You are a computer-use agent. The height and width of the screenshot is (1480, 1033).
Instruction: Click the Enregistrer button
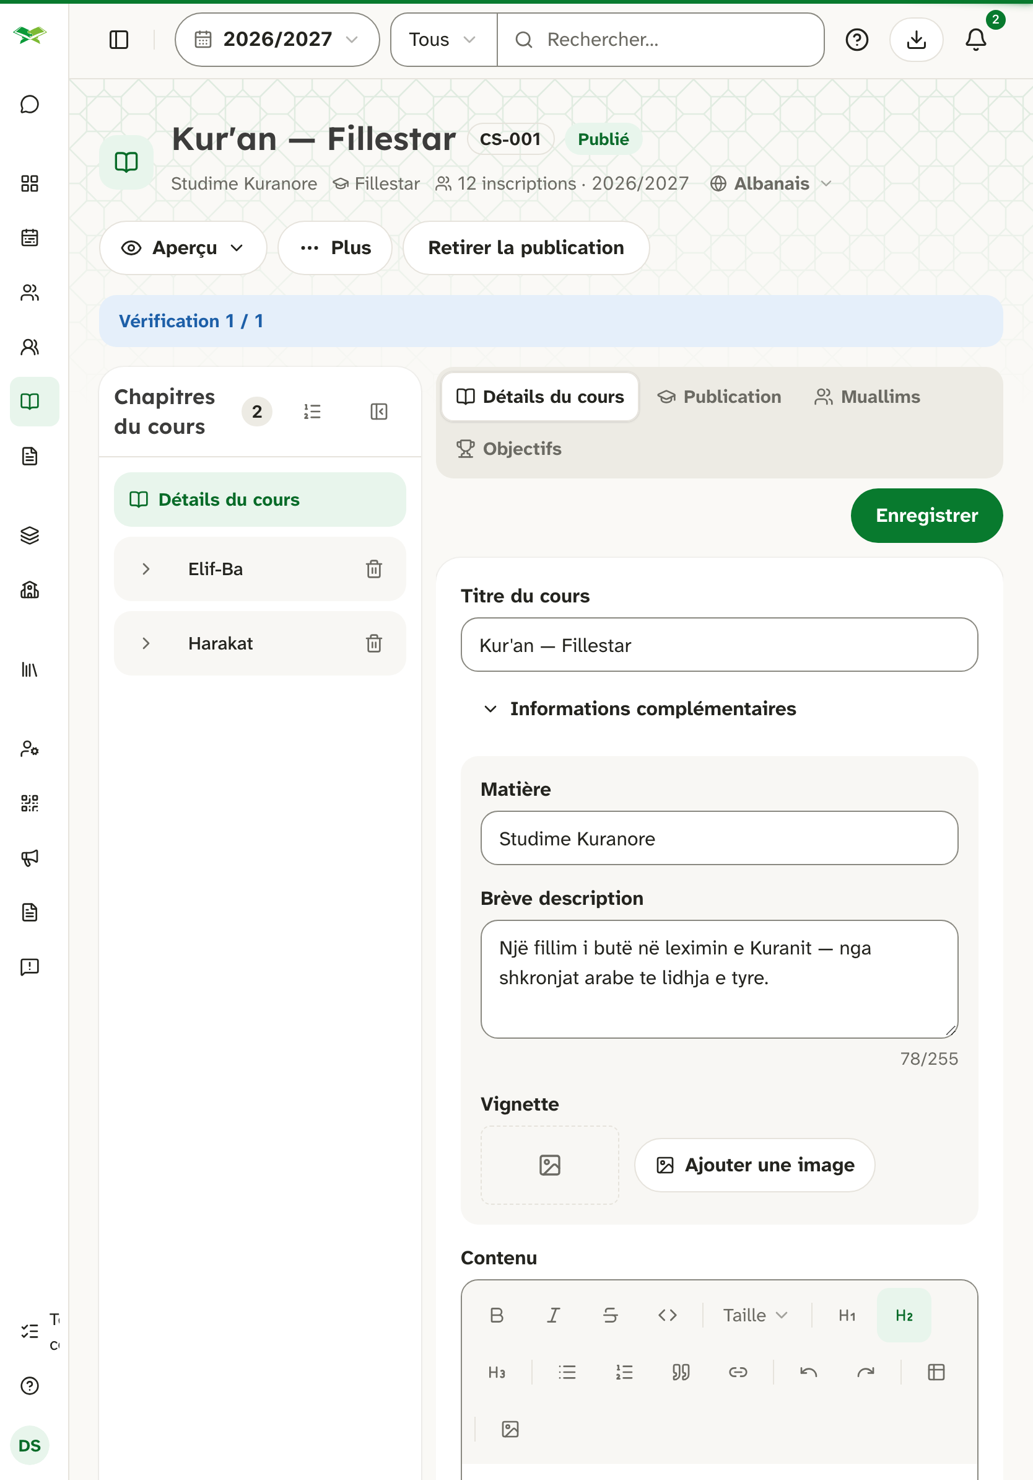(926, 516)
